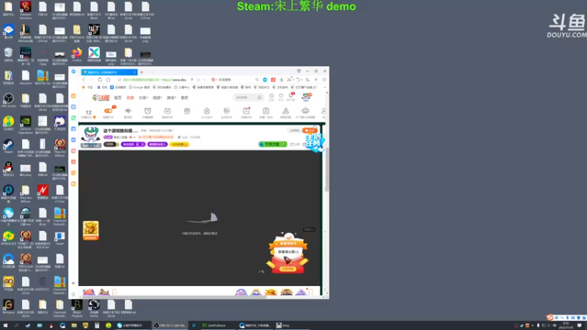Open the browser downloads arrow icon
The width and height of the screenshot is (587, 330).
(282, 80)
